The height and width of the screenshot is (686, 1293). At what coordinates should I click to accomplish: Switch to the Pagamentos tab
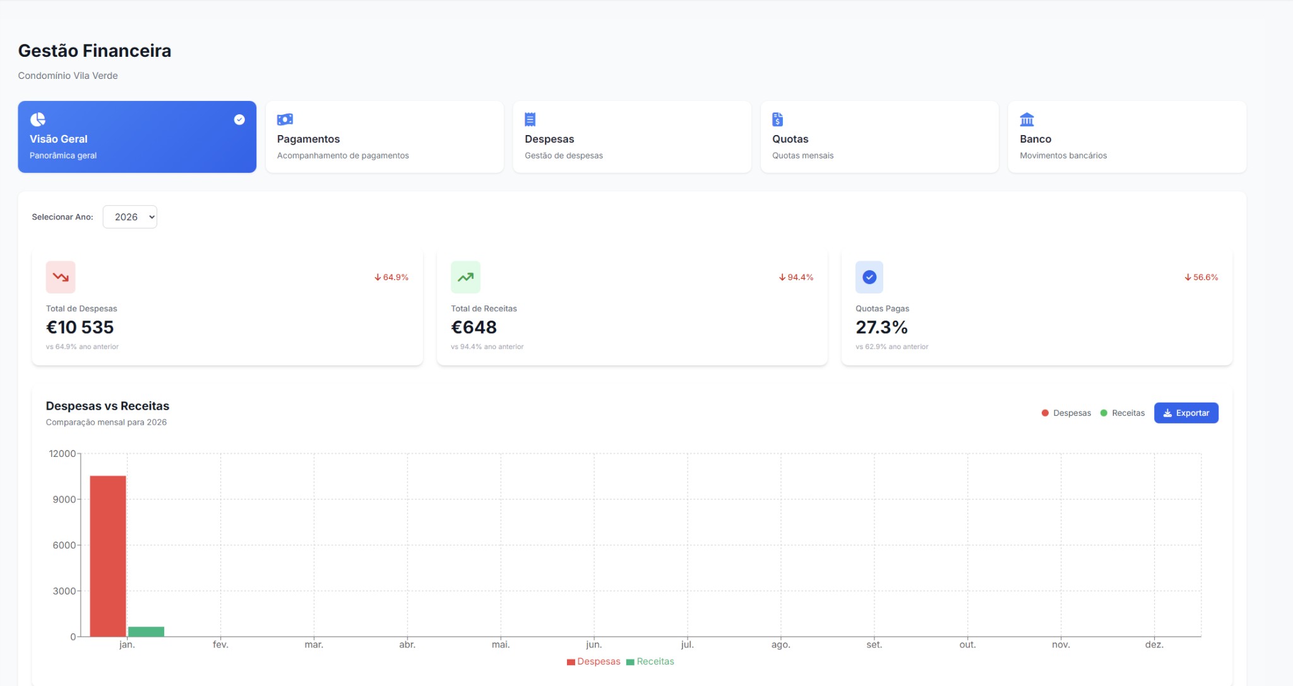click(x=384, y=137)
